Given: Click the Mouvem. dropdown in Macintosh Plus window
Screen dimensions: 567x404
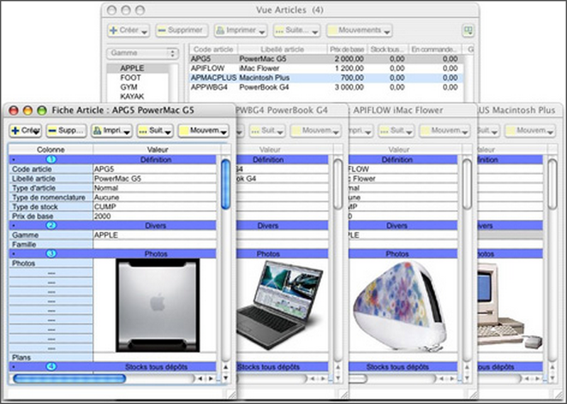Looking at the screenshot, I should (530, 131).
